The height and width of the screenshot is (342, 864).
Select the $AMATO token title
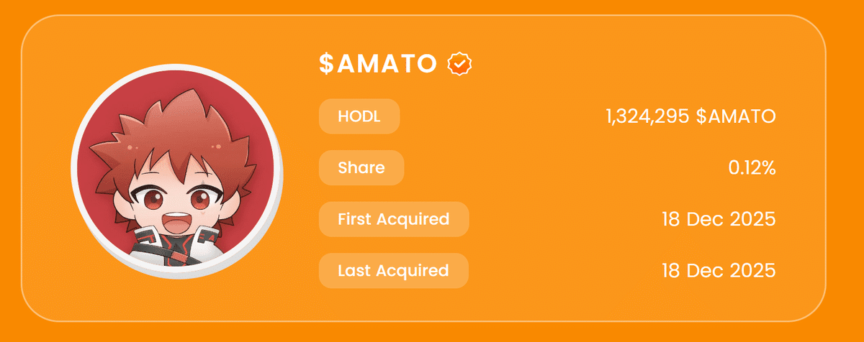pyautogui.click(x=378, y=65)
